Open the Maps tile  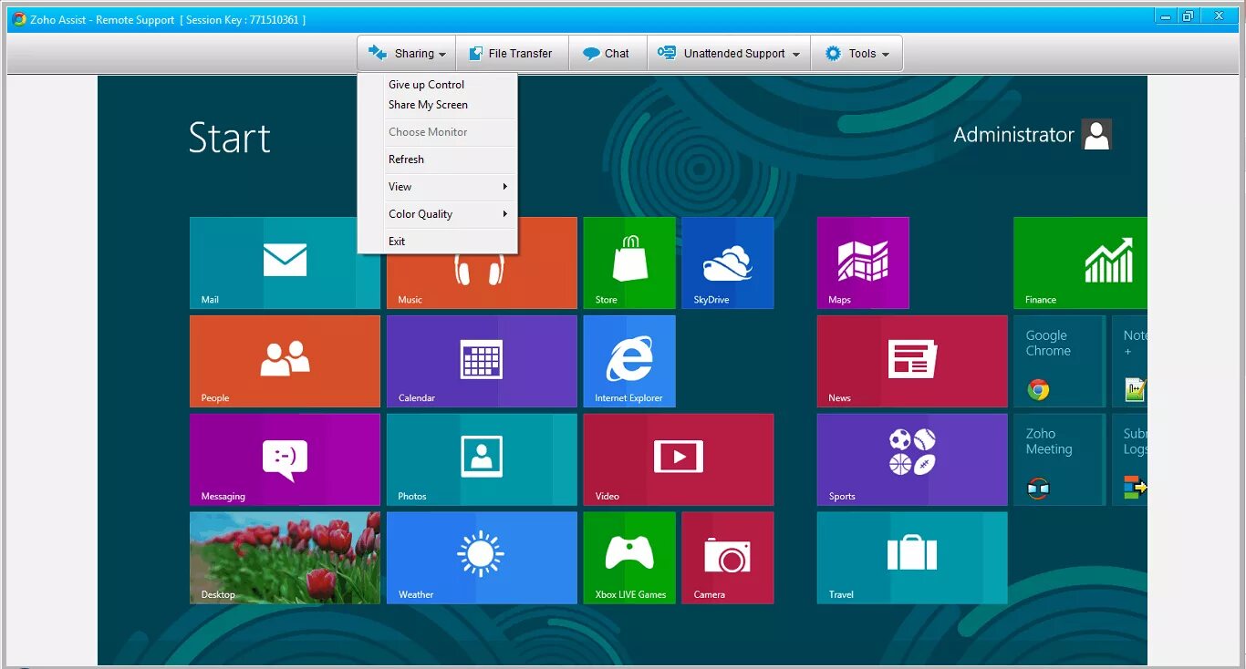coord(863,262)
